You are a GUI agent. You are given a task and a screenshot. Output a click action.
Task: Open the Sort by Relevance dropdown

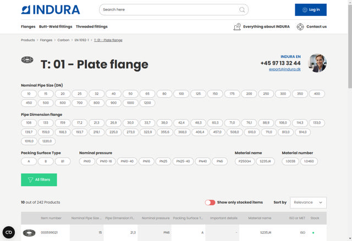[x=308, y=203]
